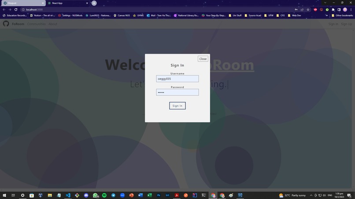This screenshot has width=355, height=199.
Task: Close the Sign In dialog
Action: pyautogui.click(x=203, y=59)
